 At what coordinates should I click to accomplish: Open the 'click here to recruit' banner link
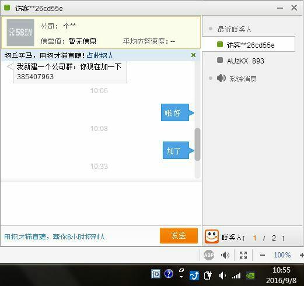pos(100,55)
